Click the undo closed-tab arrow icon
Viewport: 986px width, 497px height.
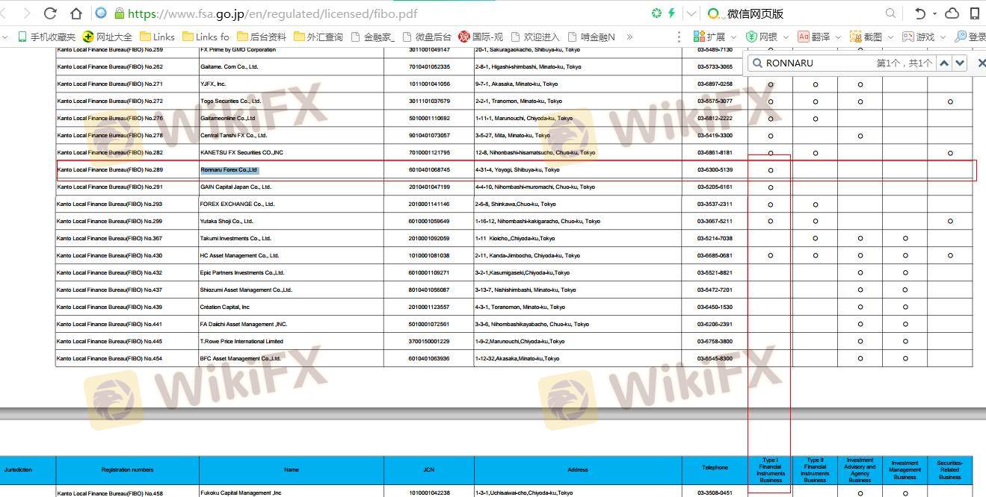point(919,13)
